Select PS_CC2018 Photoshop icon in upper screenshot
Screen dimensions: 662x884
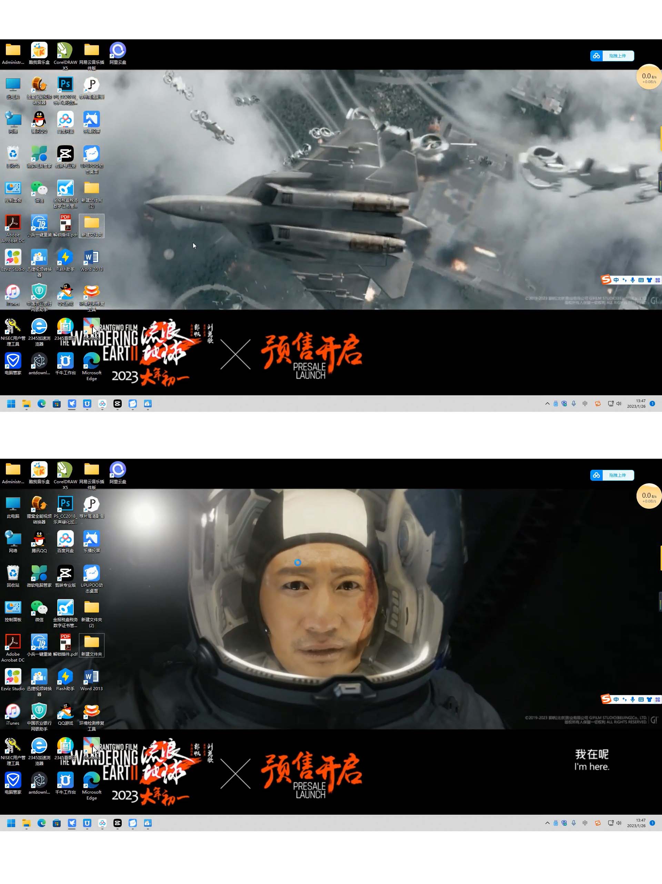coord(65,90)
